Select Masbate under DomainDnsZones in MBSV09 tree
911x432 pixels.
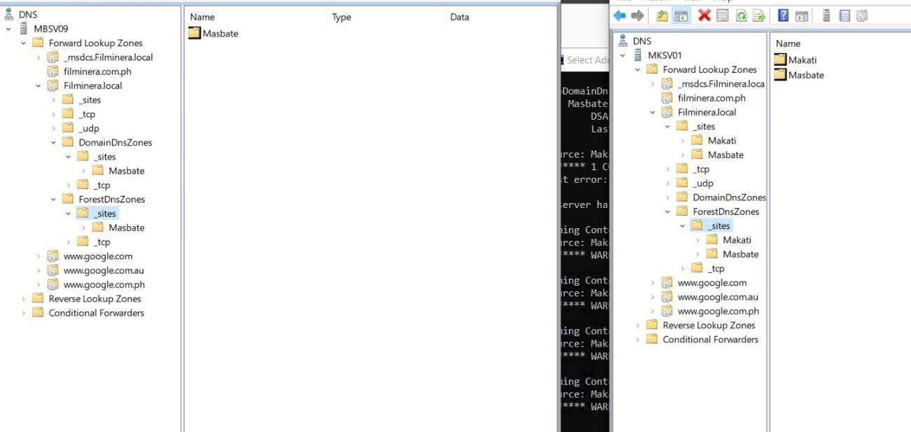tap(126, 171)
